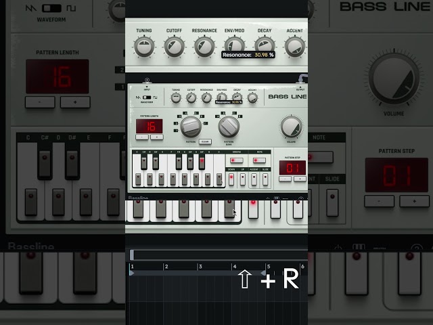Click the Clear pattern button
This screenshot has width=433, height=325.
(205, 142)
